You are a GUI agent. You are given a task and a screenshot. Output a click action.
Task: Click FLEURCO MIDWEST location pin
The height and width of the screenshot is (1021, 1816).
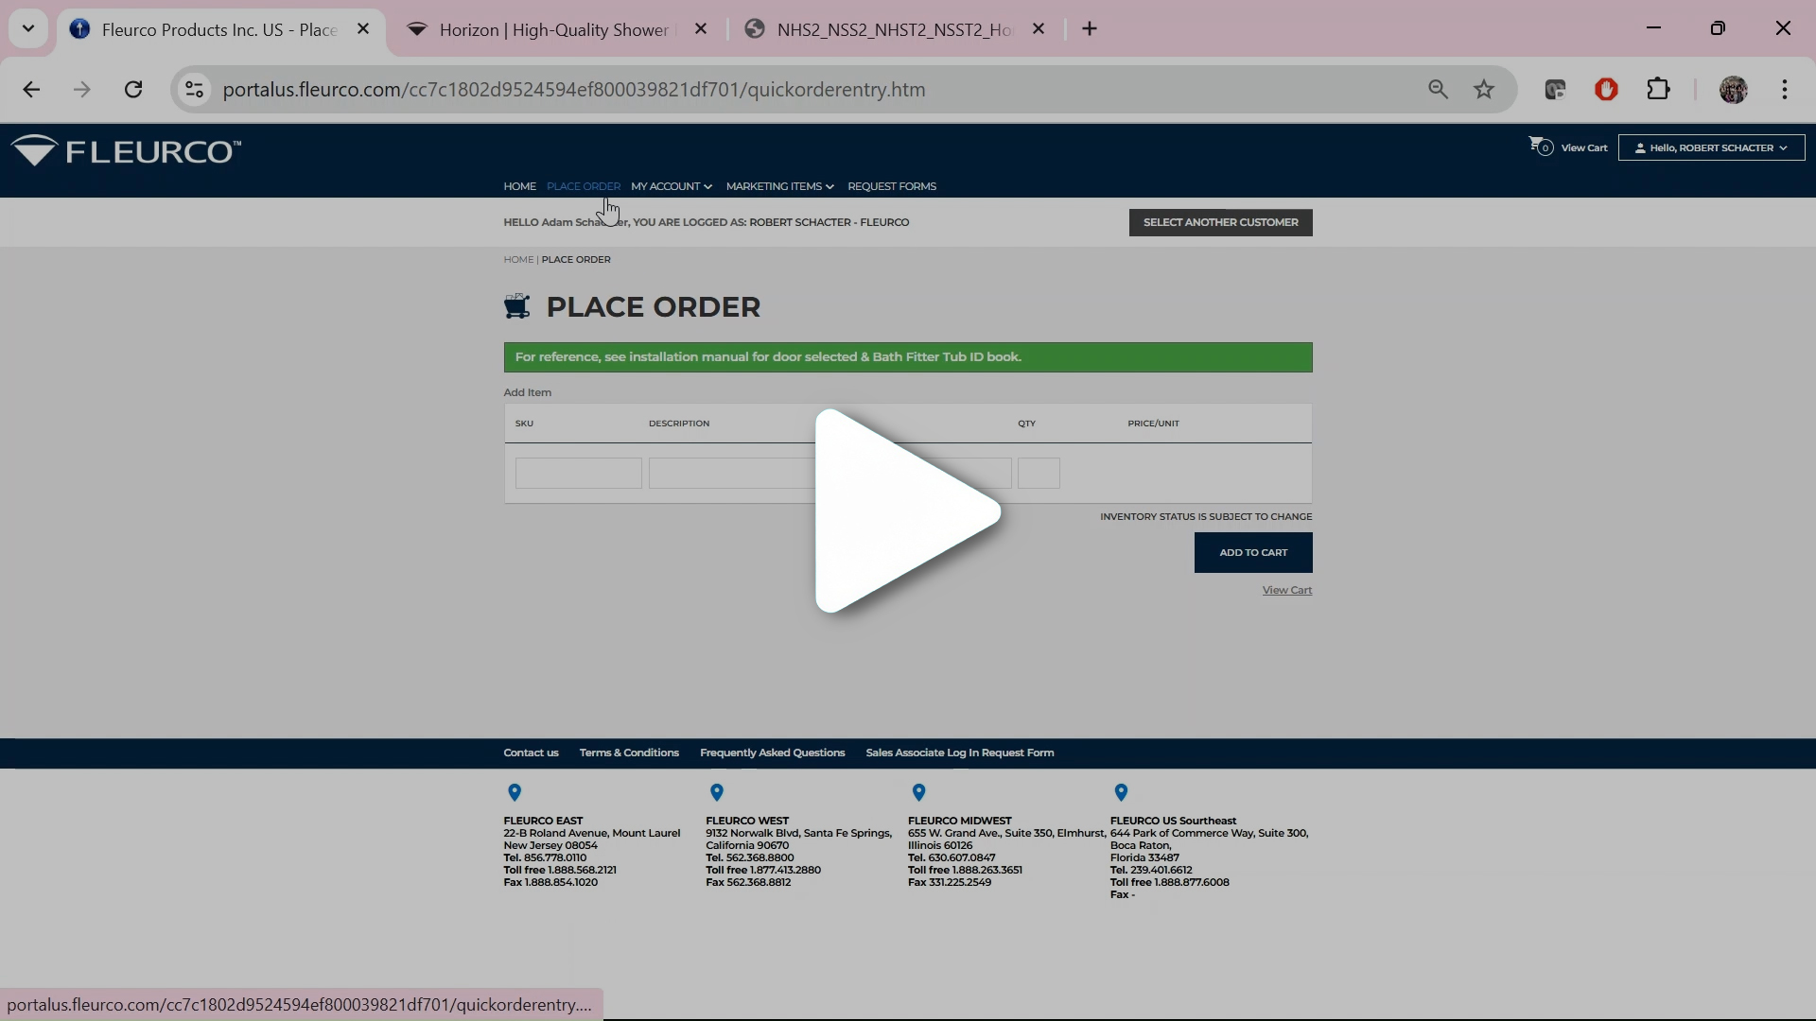click(x=918, y=792)
